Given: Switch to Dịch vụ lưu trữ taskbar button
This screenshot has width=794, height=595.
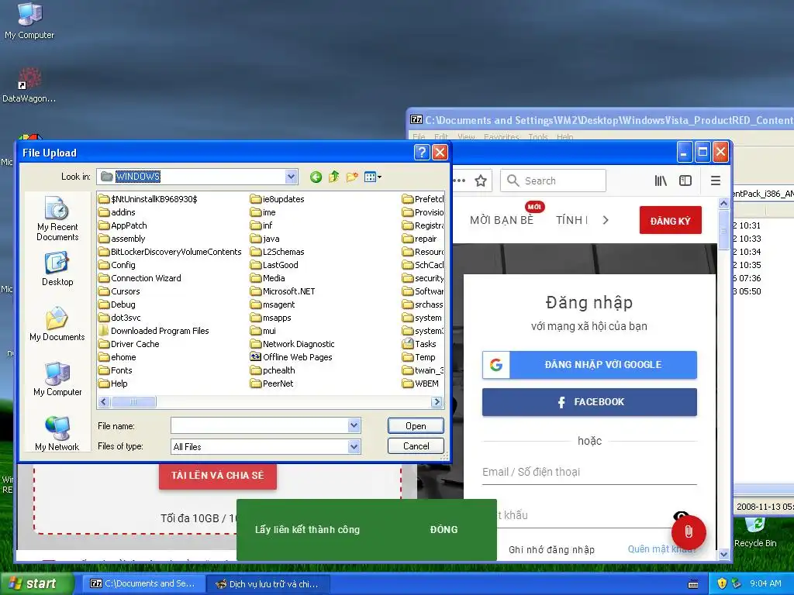Looking at the screenshot, I should pyautogui.click(x=268, y=584).
